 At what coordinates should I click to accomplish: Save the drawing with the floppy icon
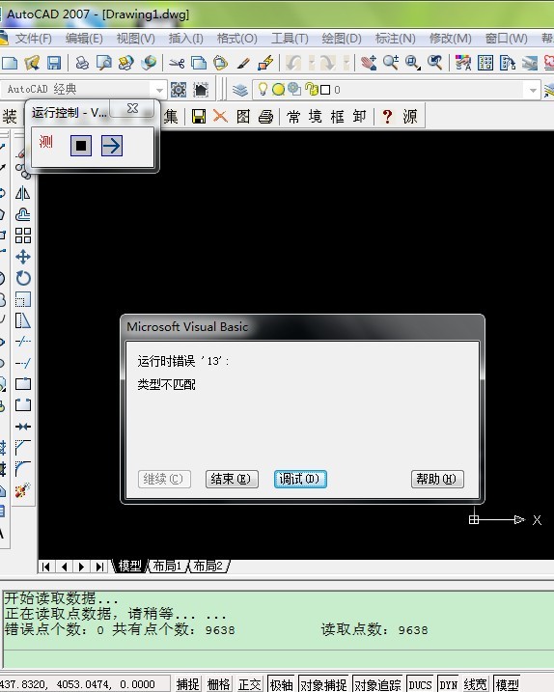[54, 63]
